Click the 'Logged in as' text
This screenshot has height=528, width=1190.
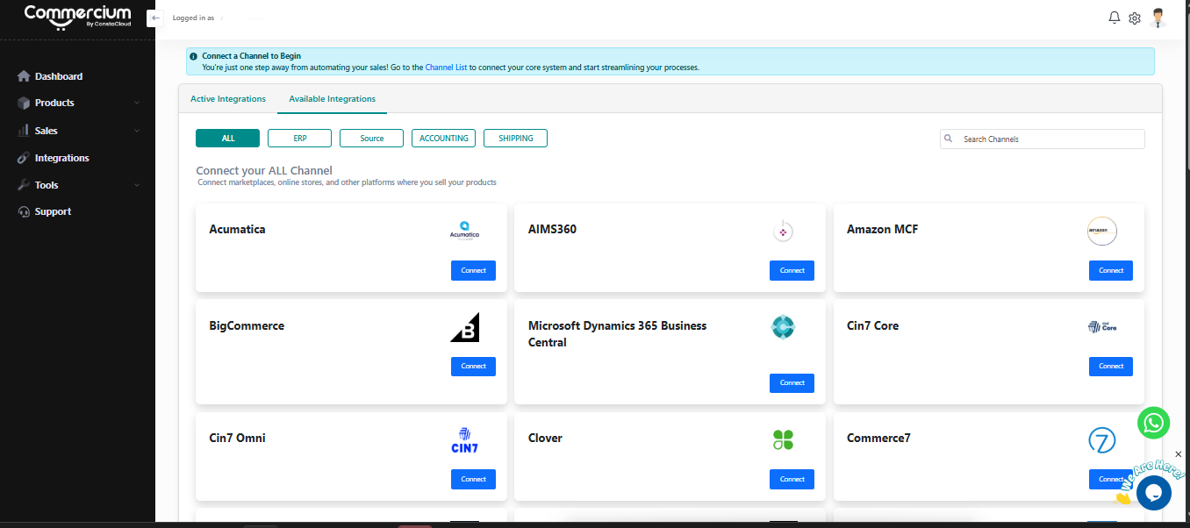coord(193,18)
